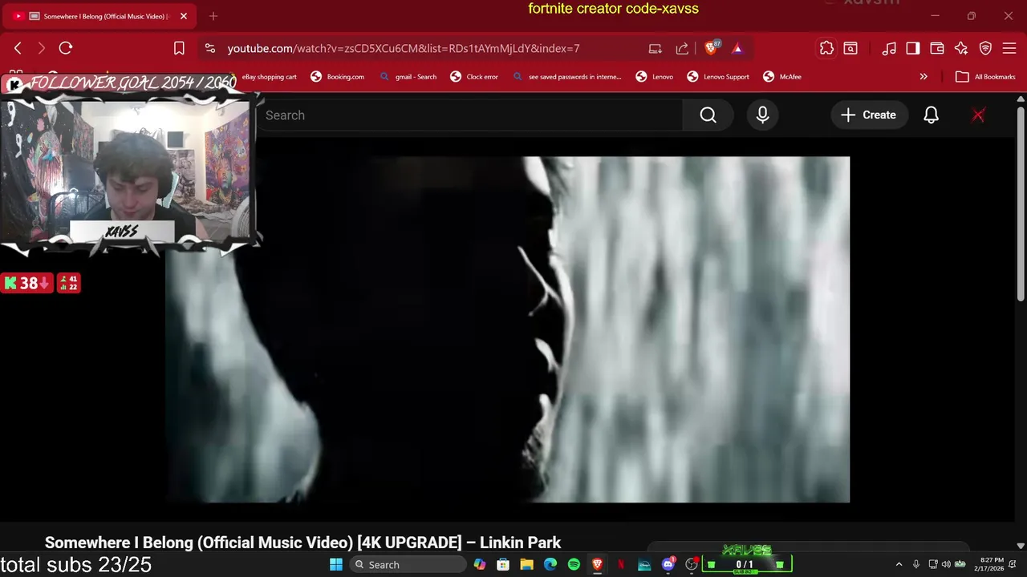Viewport: 1027px width, 577px height.
Task: Open the clock showing 8:27 PM
Action: click(988, 565)
